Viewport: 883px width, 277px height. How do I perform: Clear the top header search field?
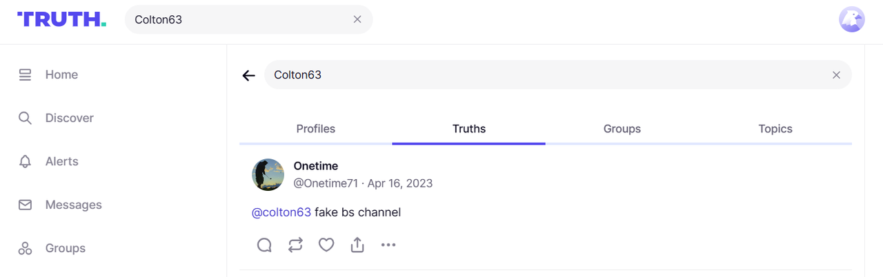[357, 19]
